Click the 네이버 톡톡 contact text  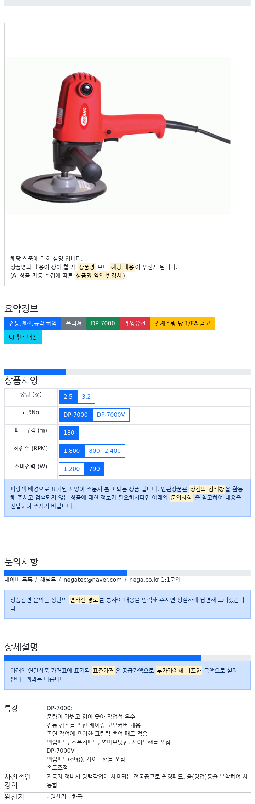pos(18,580)
